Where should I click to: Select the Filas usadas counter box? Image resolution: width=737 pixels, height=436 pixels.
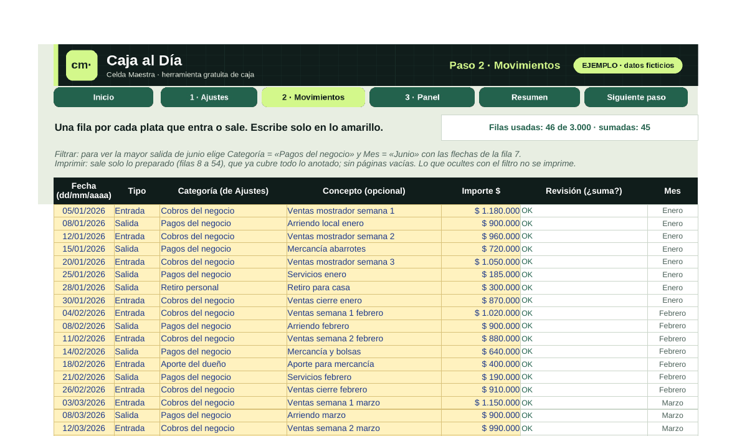coord(569,127)
